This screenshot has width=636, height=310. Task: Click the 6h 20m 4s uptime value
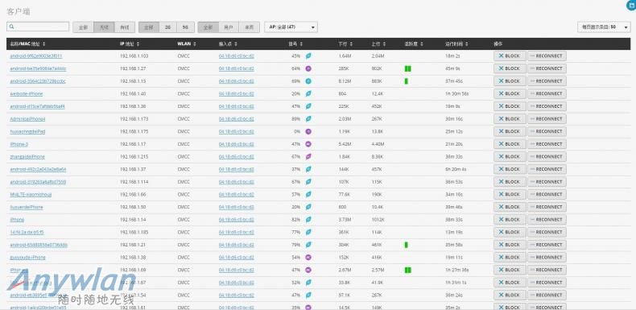click(x=456, y=169)
